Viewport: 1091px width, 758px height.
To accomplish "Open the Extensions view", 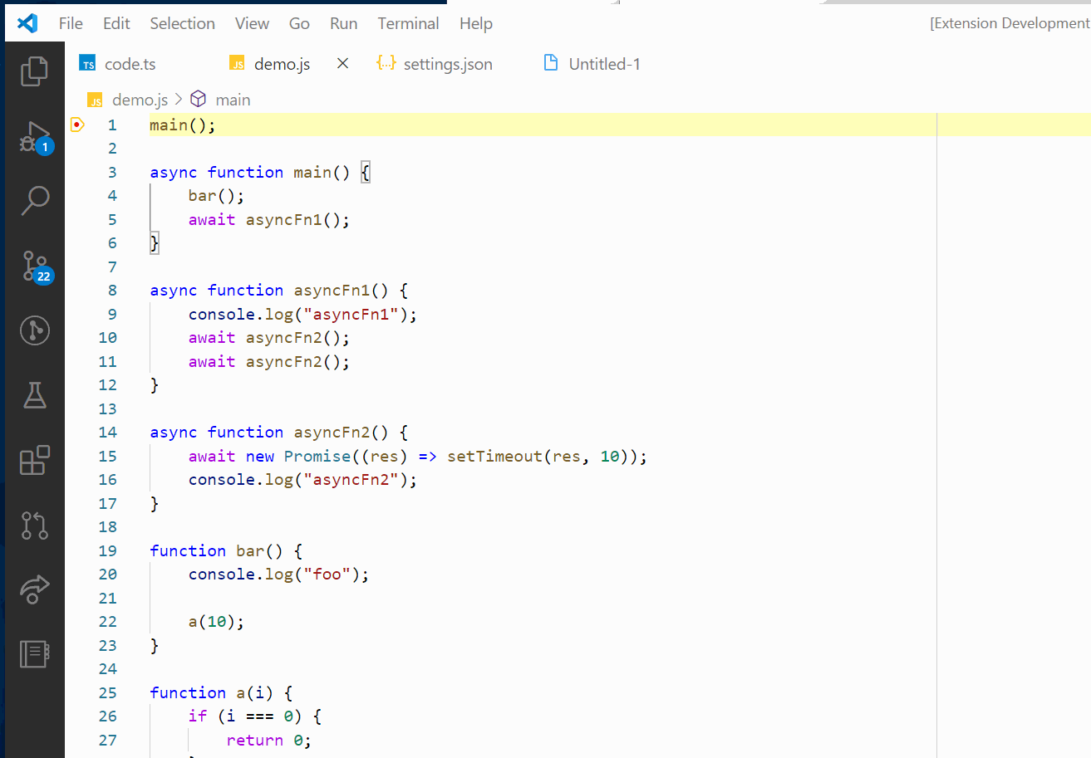I will 34,460.
